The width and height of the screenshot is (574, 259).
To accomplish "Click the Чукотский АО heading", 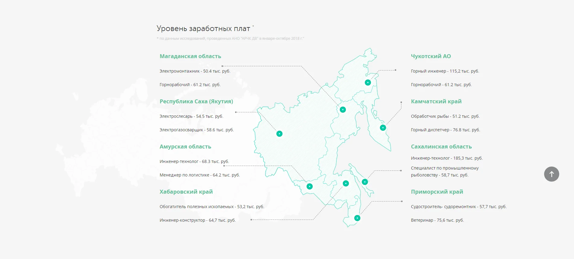I will pyautogui.click(x=431, y=56).
